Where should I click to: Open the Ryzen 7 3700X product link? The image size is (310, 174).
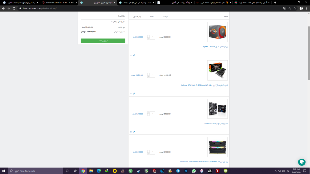pos(215,47)
